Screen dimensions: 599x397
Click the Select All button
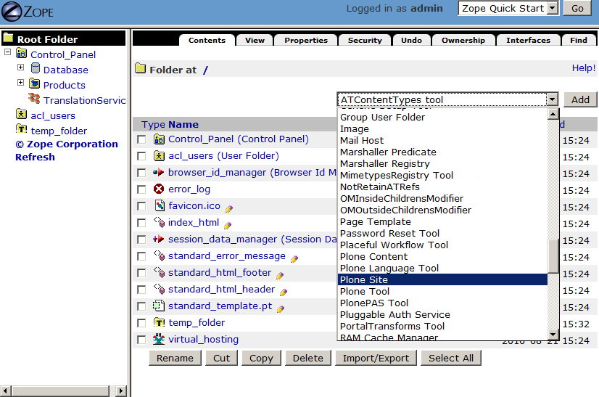[451, 358]
